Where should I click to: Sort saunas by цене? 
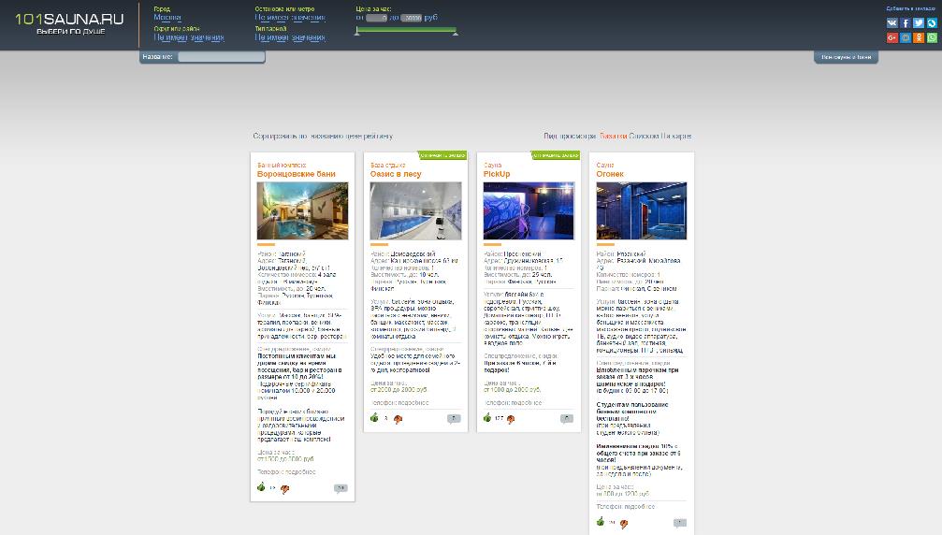pyautogui.click(x=353, y=137)
